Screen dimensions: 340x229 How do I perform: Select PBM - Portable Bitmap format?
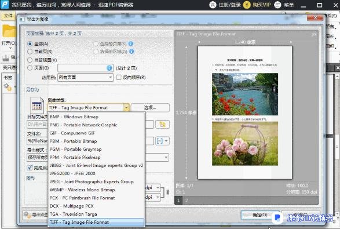pyautogui.click(x=96, y=141)
